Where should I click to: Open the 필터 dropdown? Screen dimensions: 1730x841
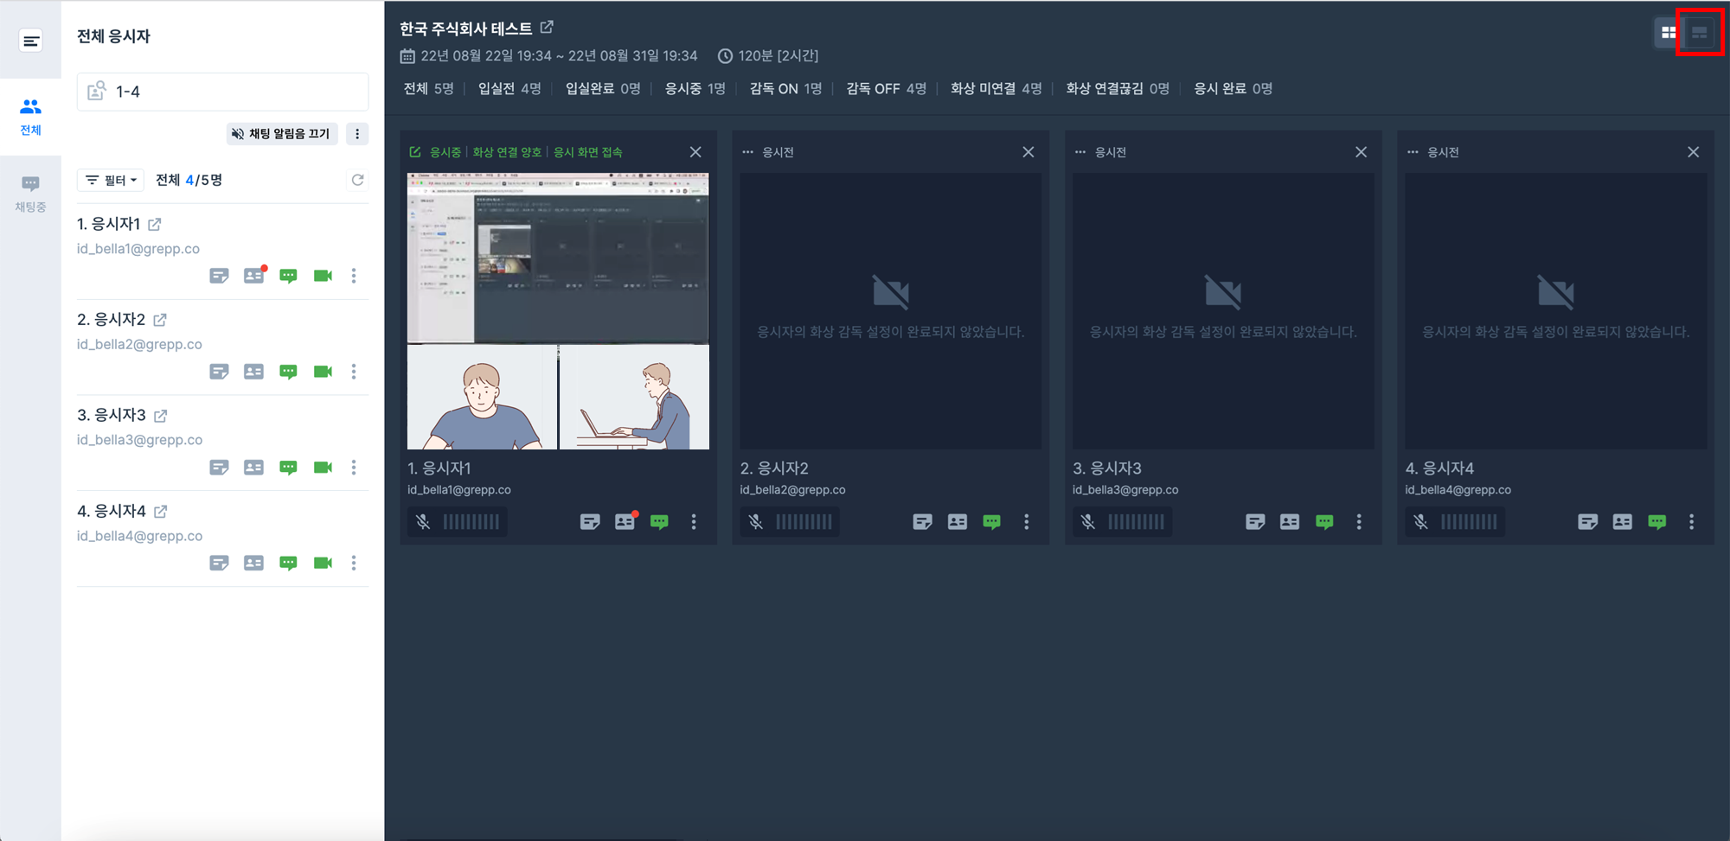pyautogui.click(x=111, y=180)
